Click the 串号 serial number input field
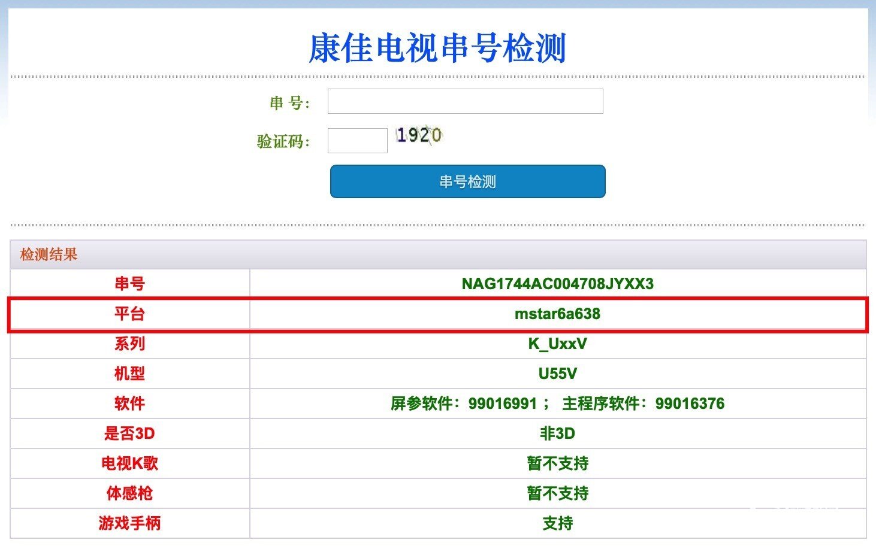 pyautogui.click(x=465, y=101)
